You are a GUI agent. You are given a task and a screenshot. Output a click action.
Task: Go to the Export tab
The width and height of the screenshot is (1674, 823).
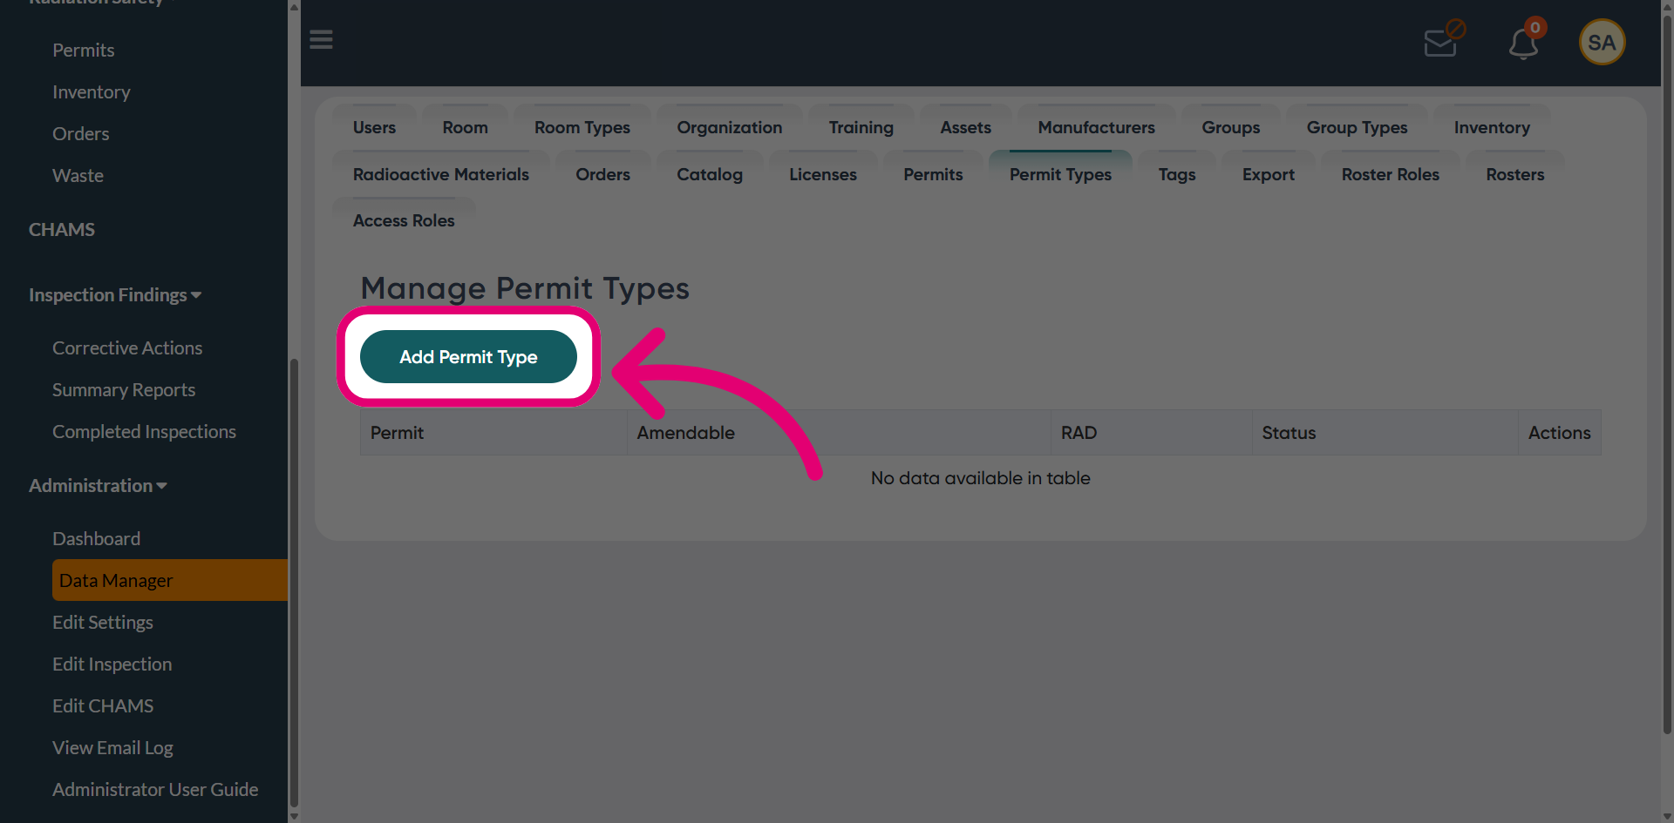(1268, 174)
